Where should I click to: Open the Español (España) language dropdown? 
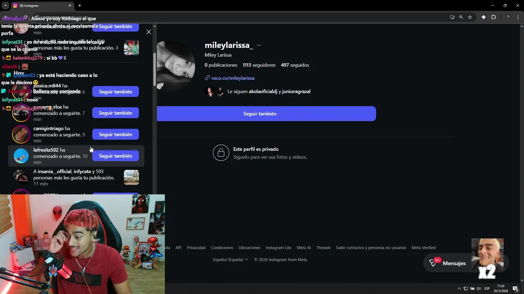point(230,260)
